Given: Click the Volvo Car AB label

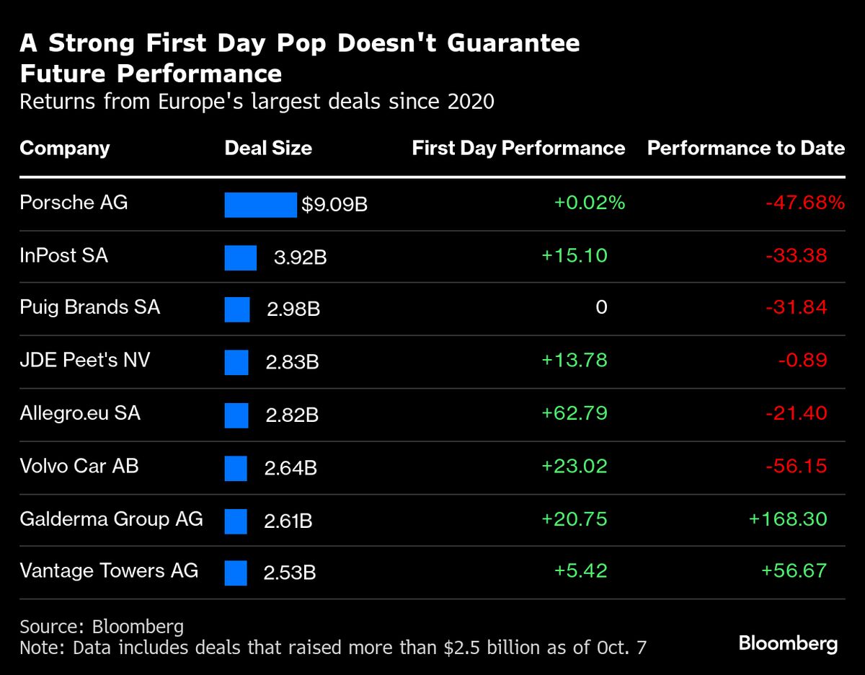Looking at the screenshot, I should [79, 465].
